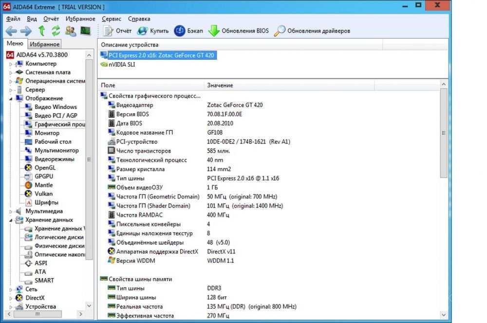Expand the Устройства tree node
487x323 pixels.
click(11, 307)
